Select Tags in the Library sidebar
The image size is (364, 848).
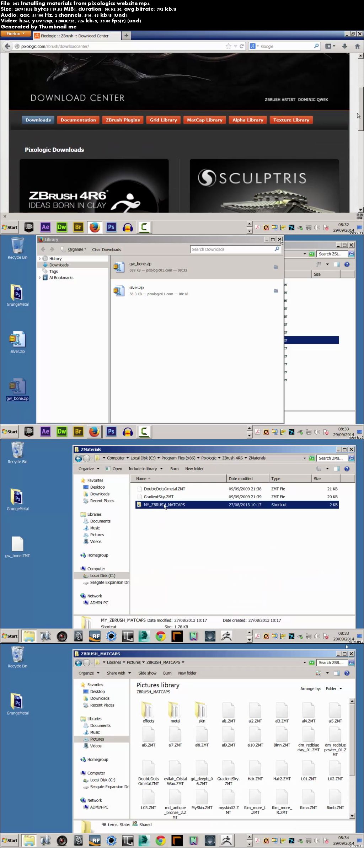click(x=53, y=271)
